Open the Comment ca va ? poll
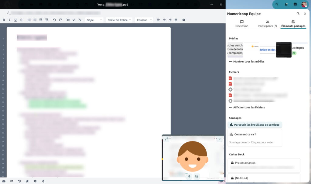 click(x=255, y=138)
